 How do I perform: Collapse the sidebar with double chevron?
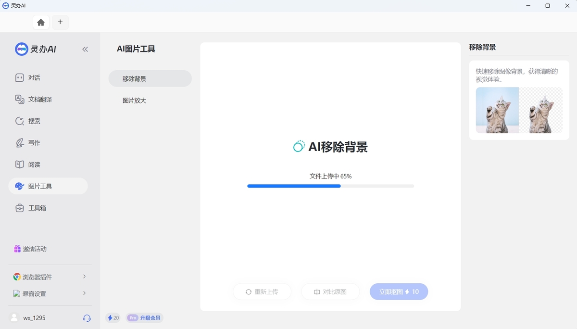pos(85,49)
